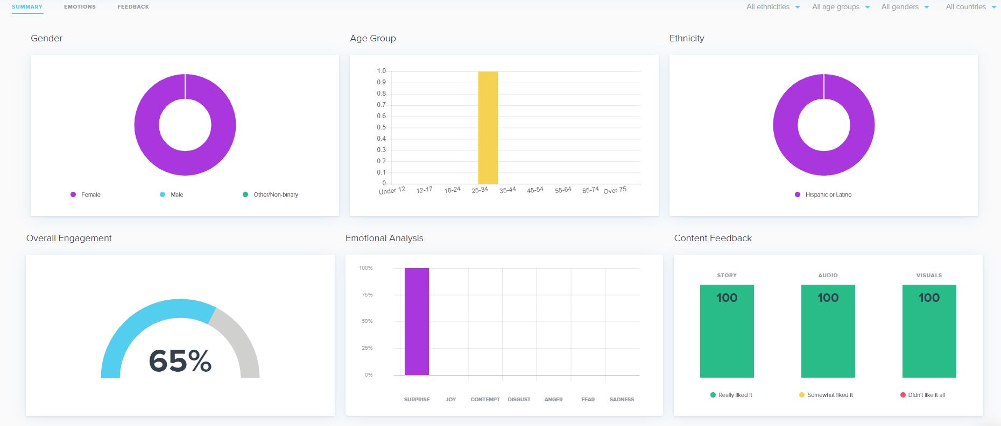Screen dimensions: 1001x426
Task: Toggle the Other/Non-binary legend entry
Action: coord(271,194)
